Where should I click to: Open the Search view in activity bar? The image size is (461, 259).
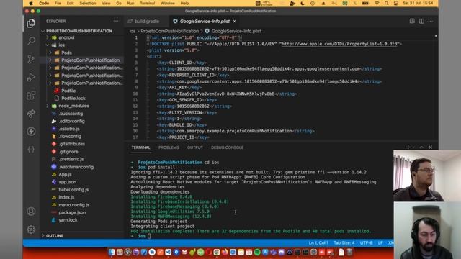tap(31, 41)
